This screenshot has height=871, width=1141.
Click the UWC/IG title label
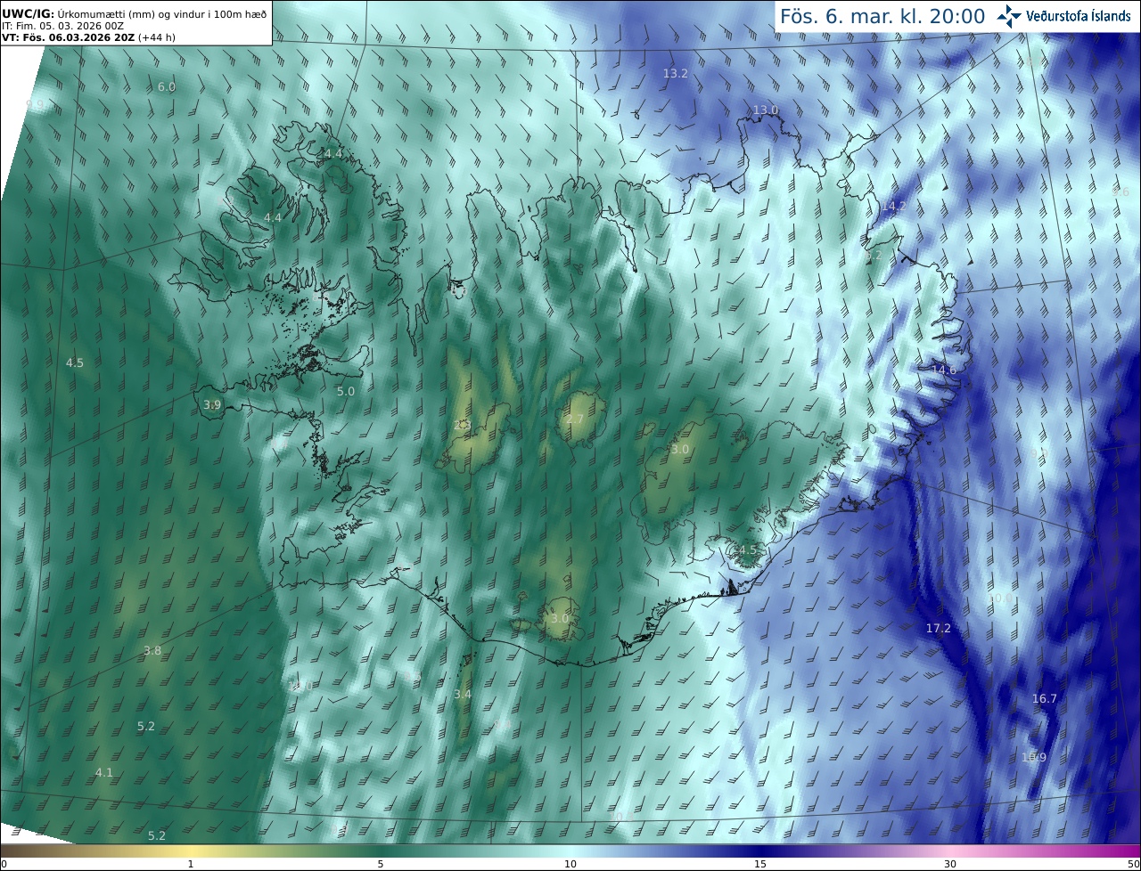[28, 13]
